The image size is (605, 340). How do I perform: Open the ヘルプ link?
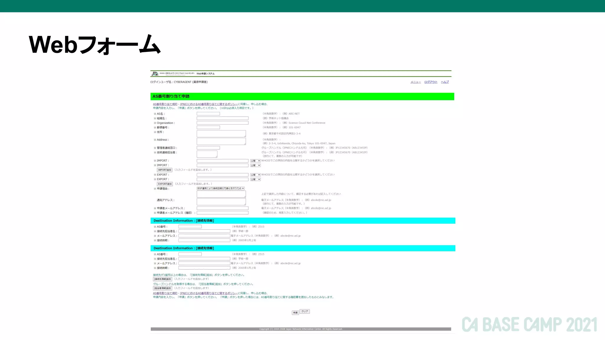[445, 82]
